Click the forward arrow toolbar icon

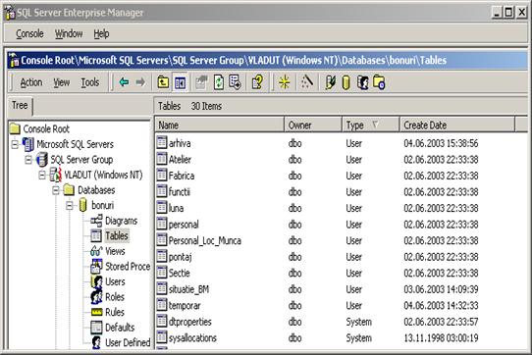140,82
